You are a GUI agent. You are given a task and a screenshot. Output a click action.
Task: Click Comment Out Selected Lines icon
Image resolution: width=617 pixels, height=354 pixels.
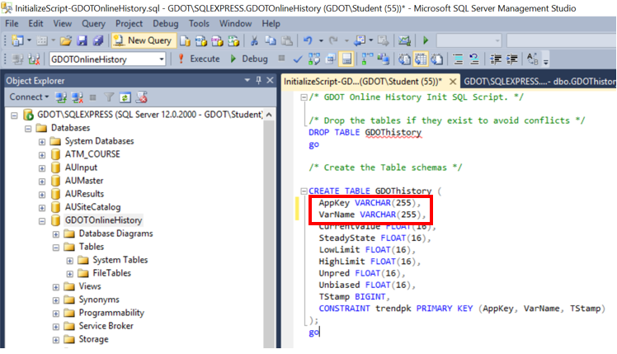[458, 59]
